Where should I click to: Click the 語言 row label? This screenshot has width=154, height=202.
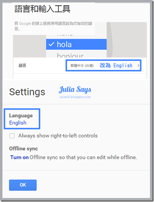[x=22, y=65]
